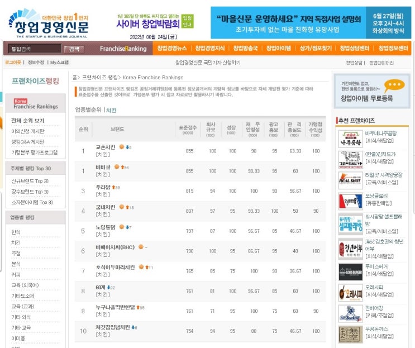Click the Louis Burger franchise logo
This screenshot has height=348, width=415.
pos(350,272)
